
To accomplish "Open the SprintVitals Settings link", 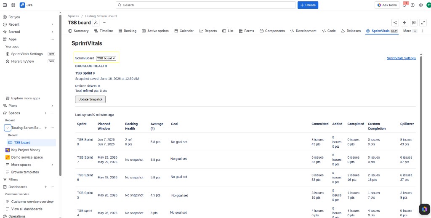I will [401, 58].
